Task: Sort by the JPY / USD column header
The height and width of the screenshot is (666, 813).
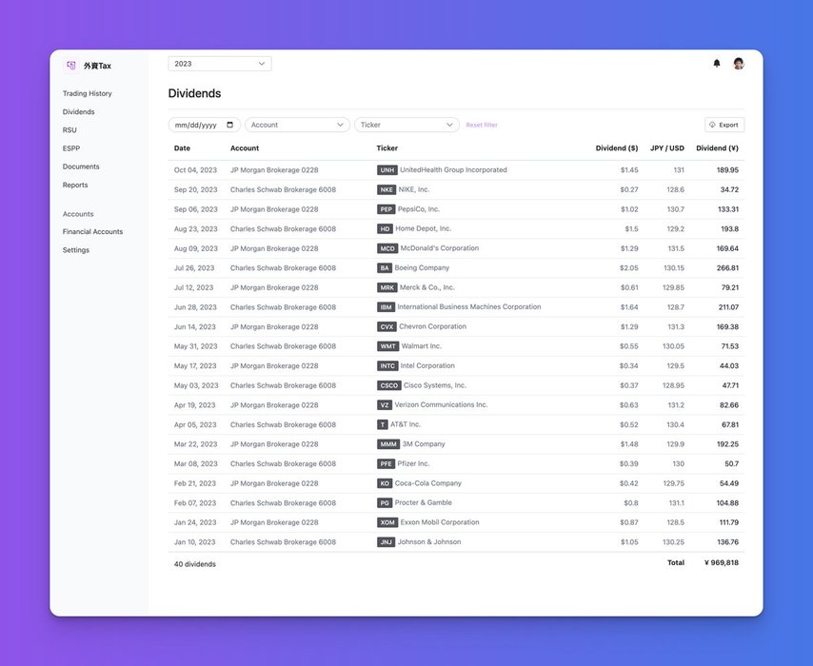Action: [667, 148]
